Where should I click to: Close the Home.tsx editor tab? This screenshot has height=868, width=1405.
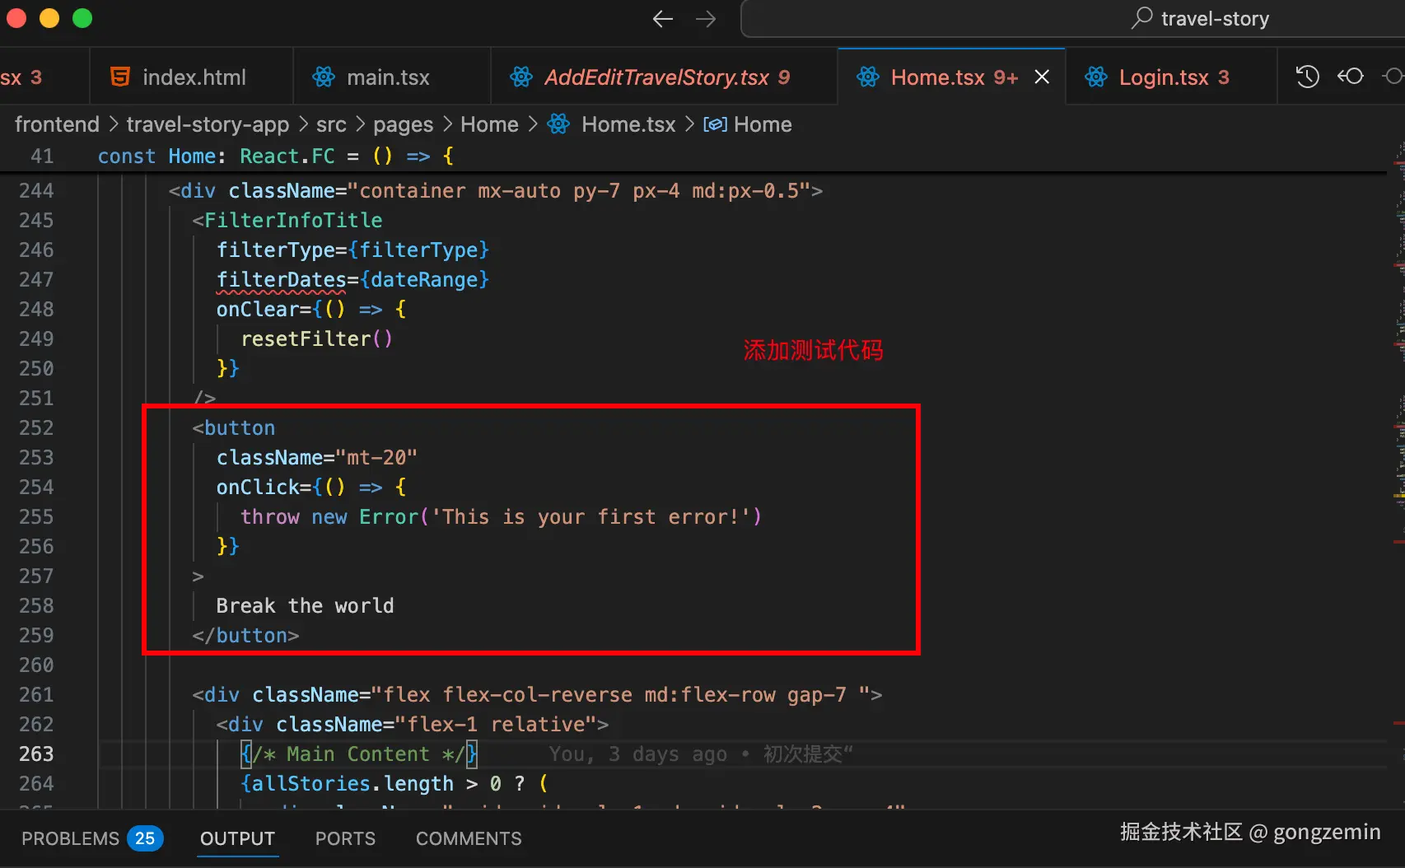point(1042,77)
